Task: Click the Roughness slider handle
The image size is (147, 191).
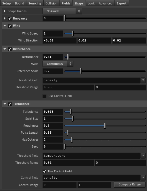Action: (105, 126)
